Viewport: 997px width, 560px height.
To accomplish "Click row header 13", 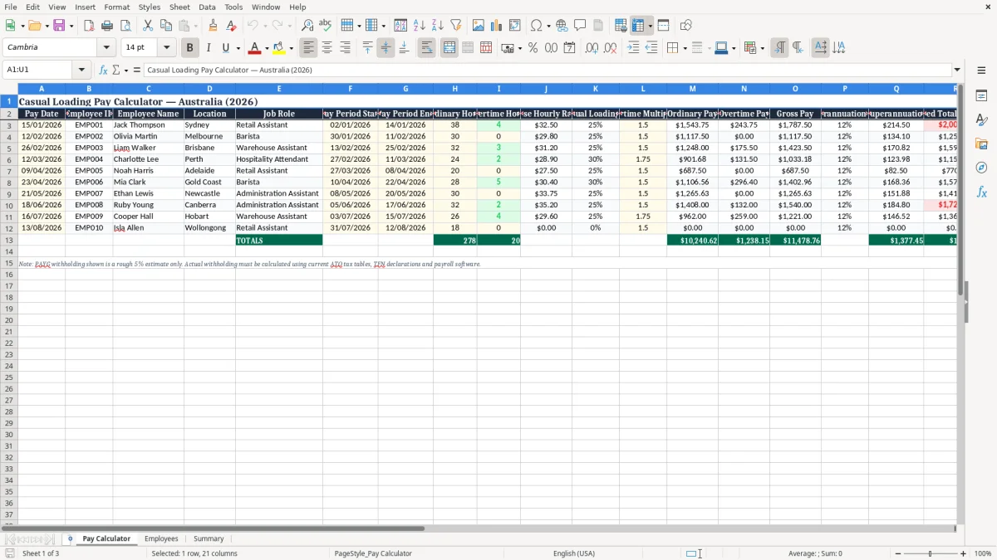I will click(9, 241).
